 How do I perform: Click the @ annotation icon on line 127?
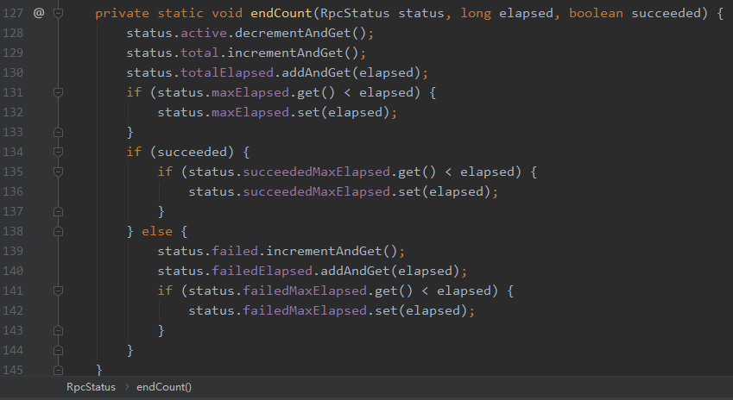click(x=39, y=13)
